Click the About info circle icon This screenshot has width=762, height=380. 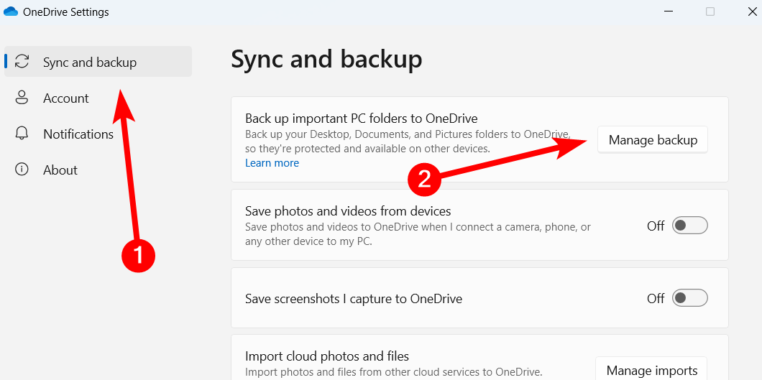point(22,170)
